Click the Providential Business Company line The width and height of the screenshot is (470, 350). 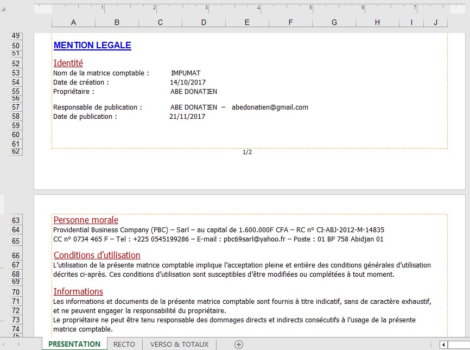point(219,230)
